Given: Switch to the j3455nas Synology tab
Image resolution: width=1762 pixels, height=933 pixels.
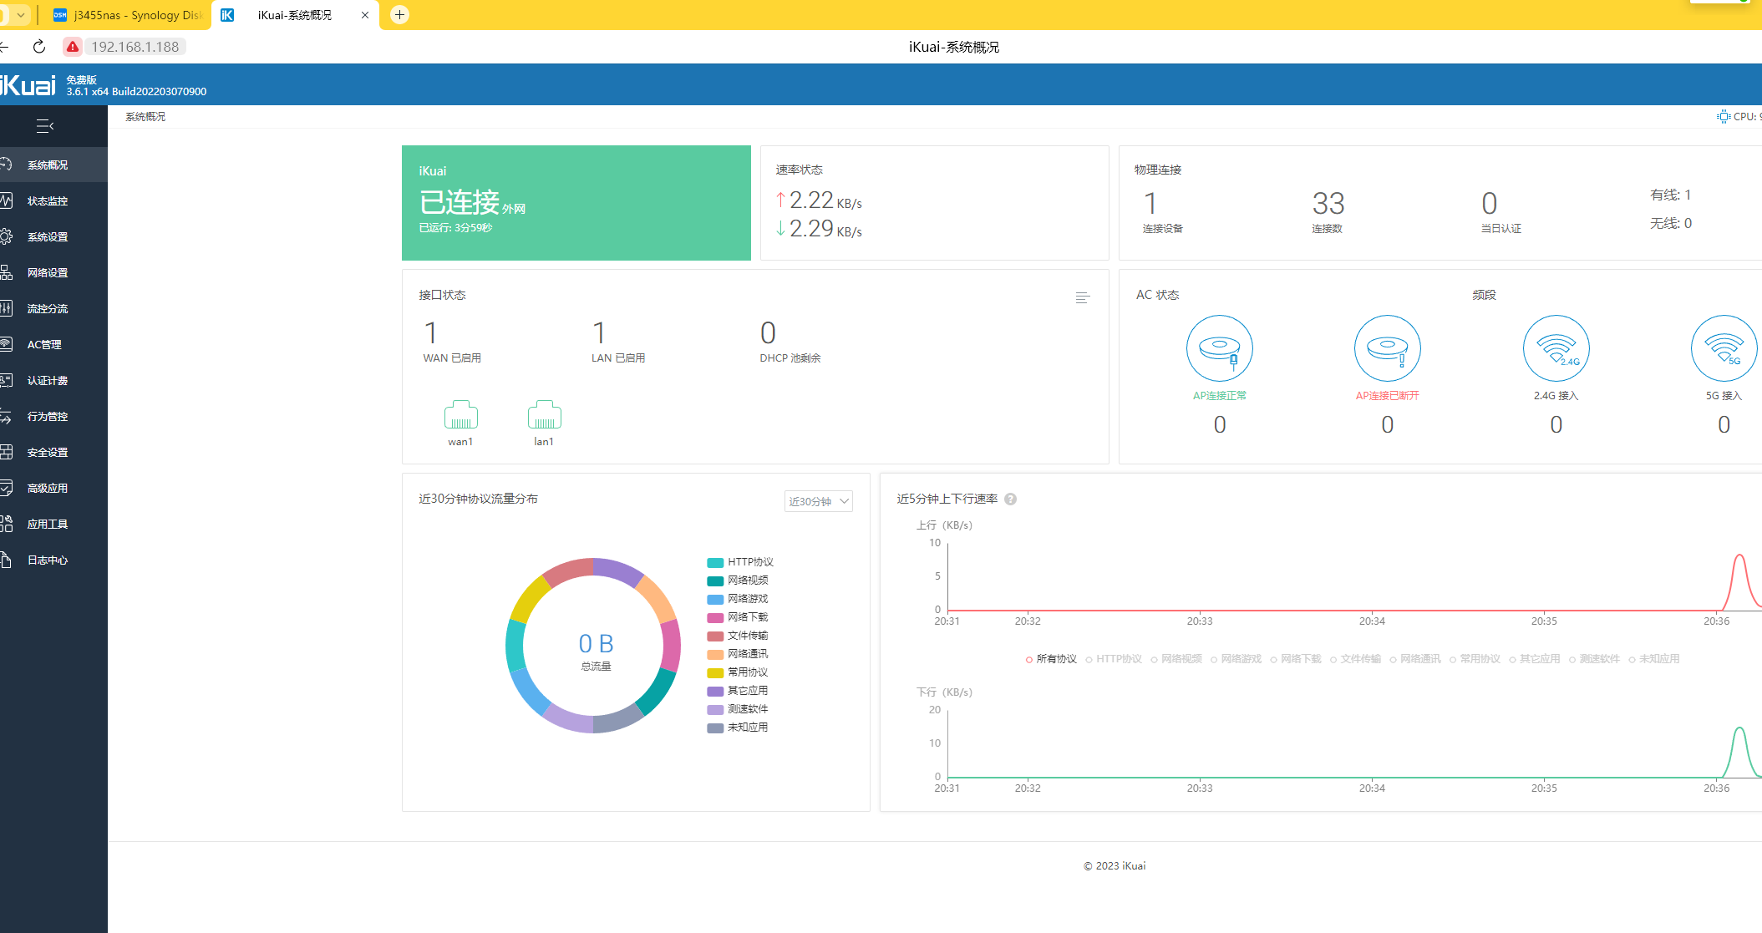Looking at the screenshot, I should pyautogui.click(x=128, y=15).
